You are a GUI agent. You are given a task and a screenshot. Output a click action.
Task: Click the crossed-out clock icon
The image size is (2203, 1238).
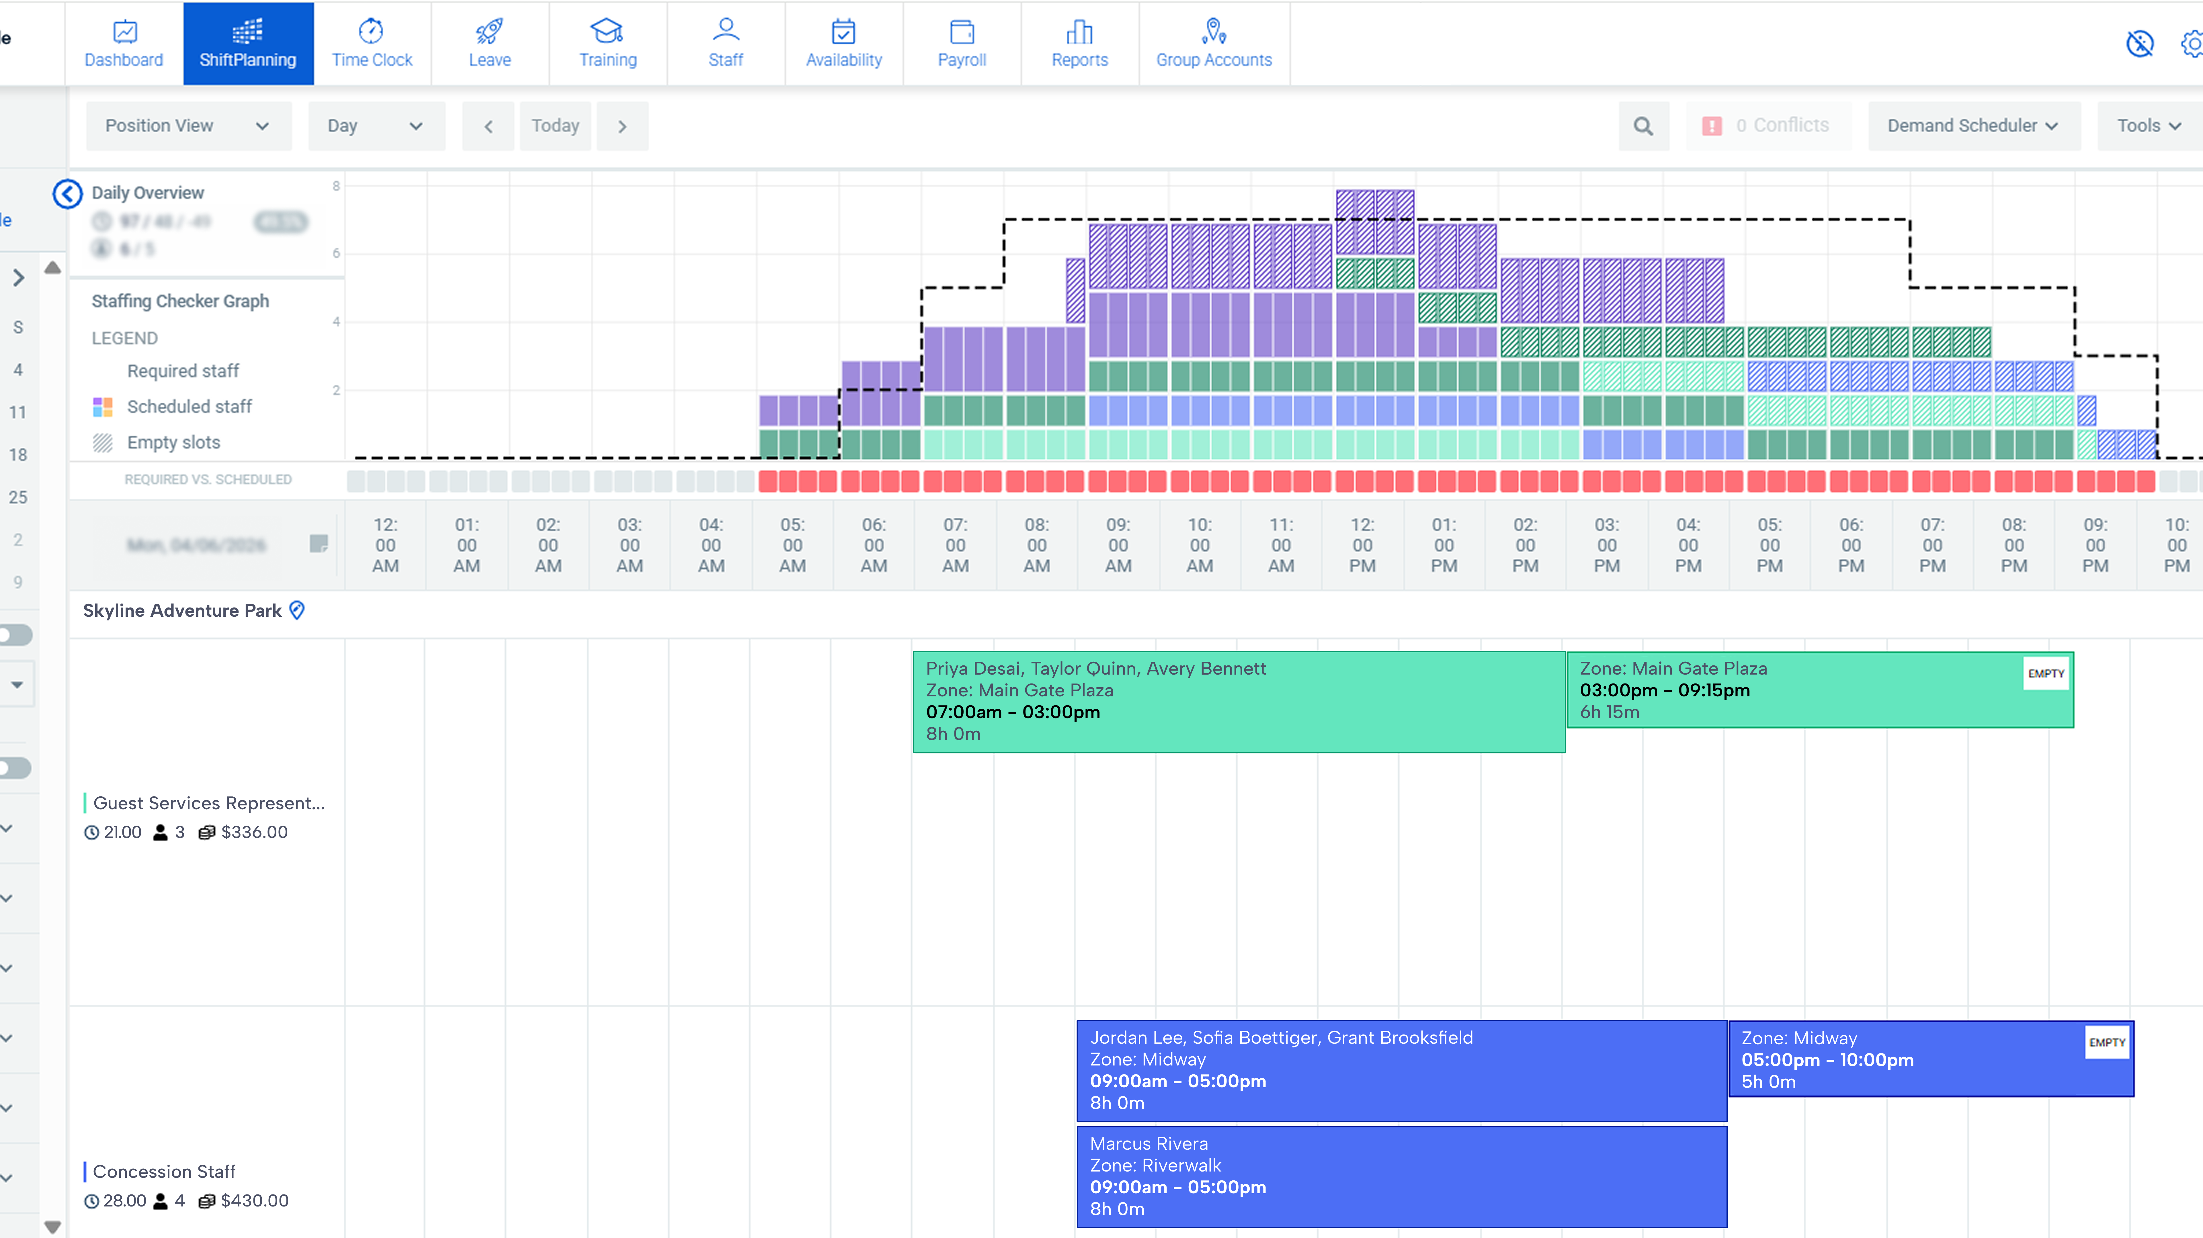(x=2140, y=43)
